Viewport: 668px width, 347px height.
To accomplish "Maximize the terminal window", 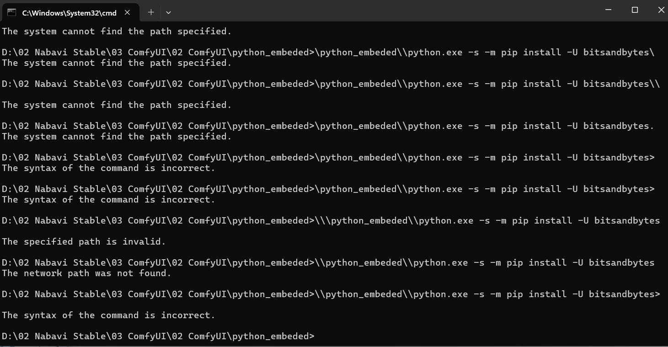I will click(x=635, y=10).
